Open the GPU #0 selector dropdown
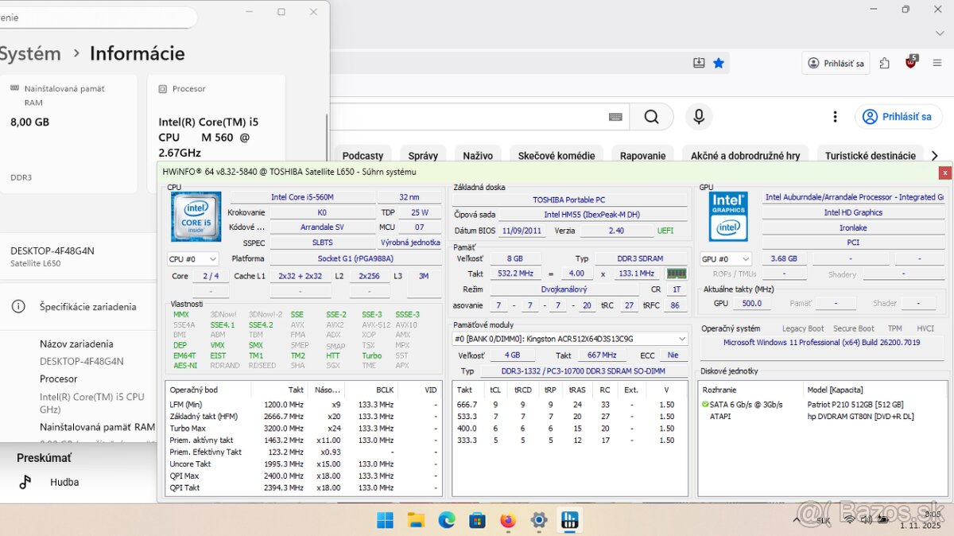The image size is (954, 536). tap(724, 259)
